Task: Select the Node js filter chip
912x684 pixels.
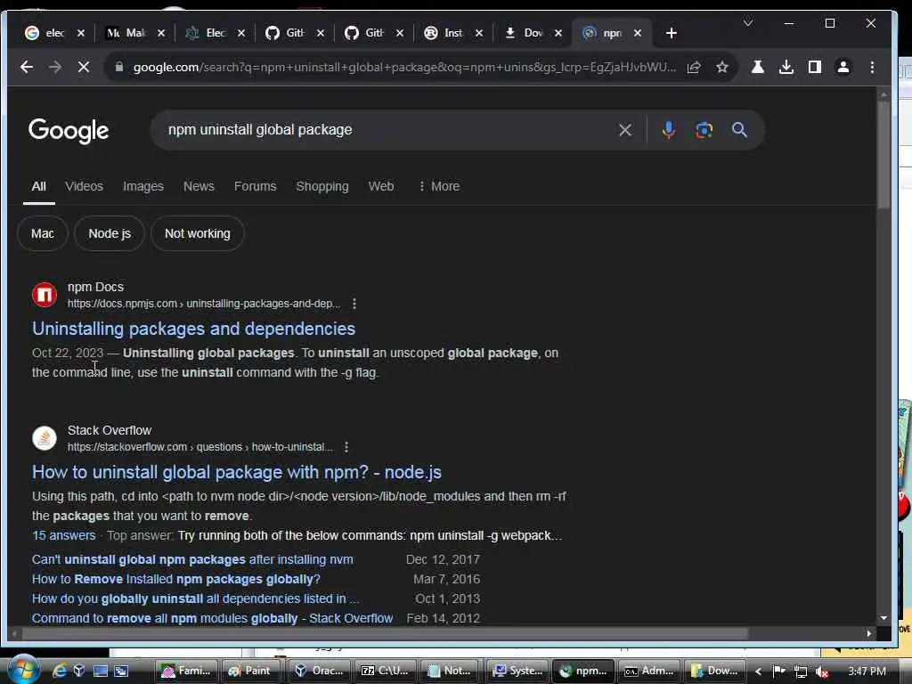Action: point(110,233)
